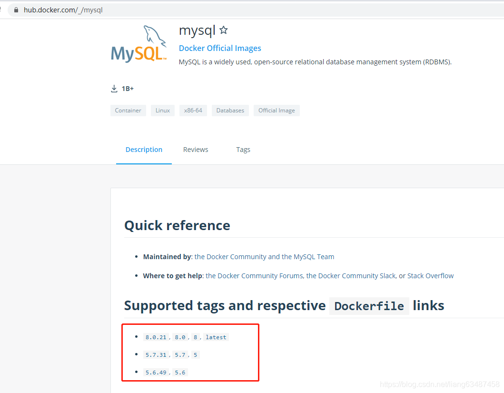Click the 1B+ downloads count
504x393 pixels.
[x=128, y=89]
